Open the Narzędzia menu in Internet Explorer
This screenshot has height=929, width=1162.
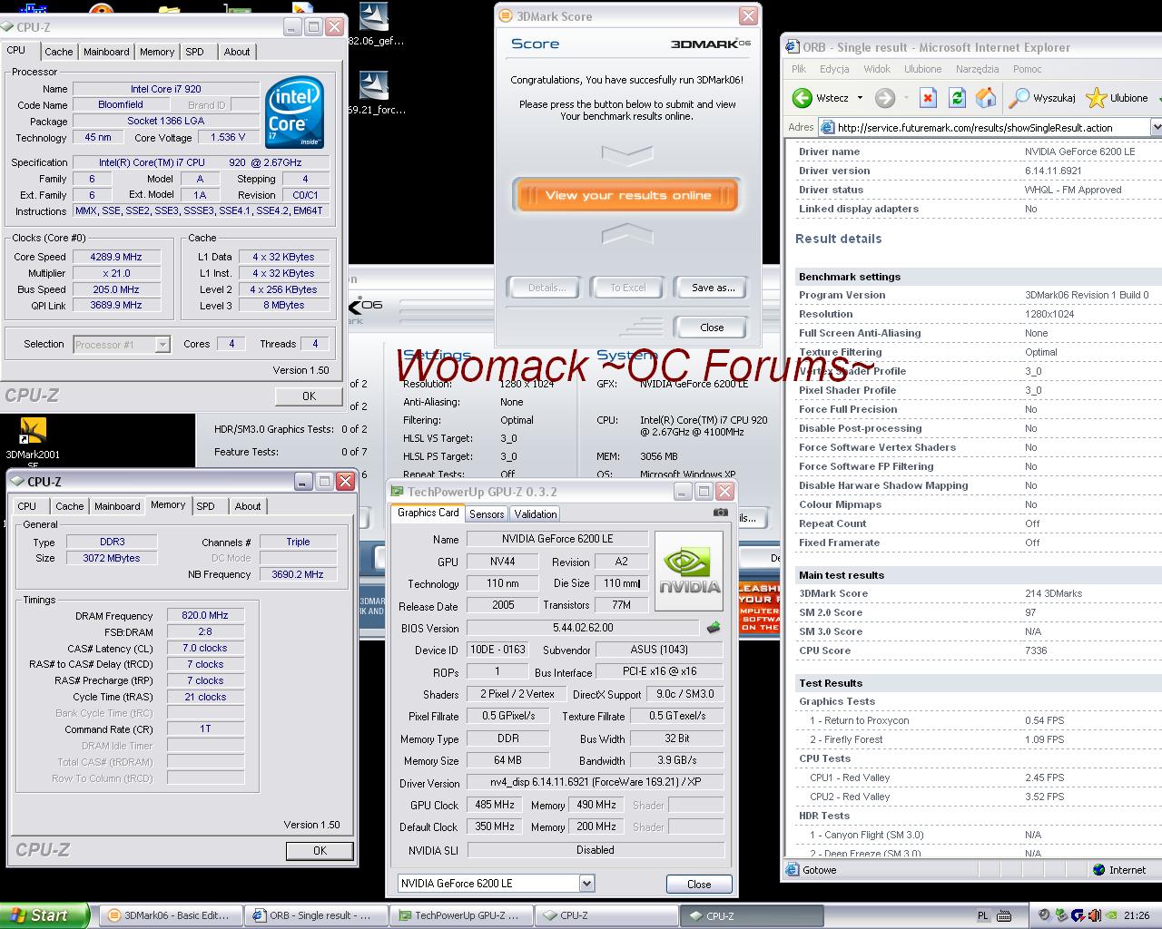pos(977,69)
